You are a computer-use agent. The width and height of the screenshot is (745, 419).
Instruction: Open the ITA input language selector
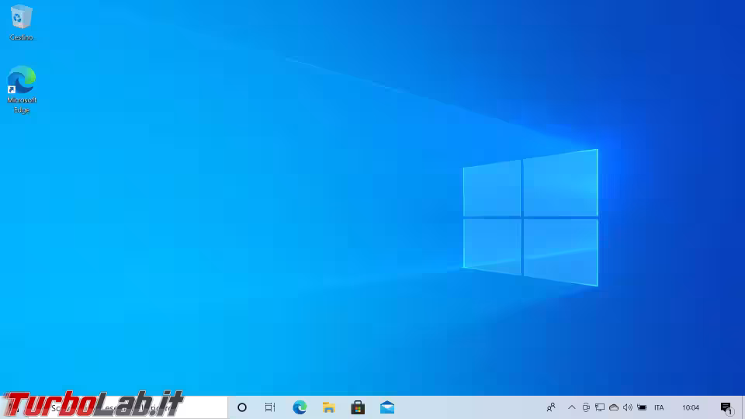659,407
